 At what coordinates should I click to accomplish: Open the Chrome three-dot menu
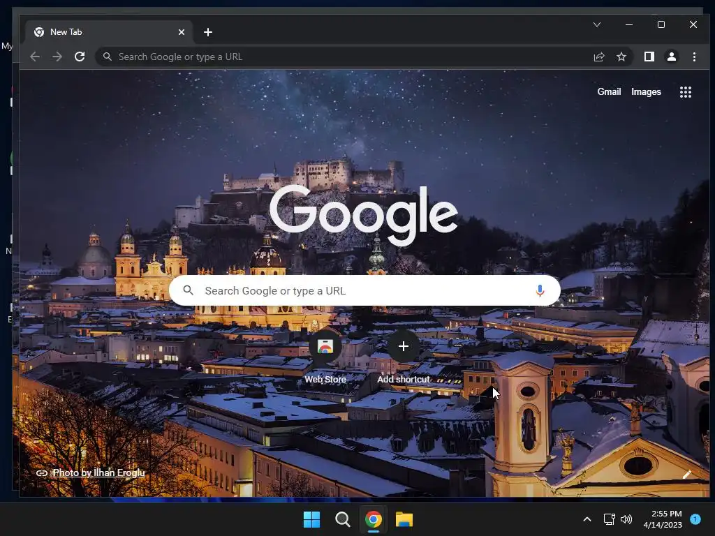point(694,57)
